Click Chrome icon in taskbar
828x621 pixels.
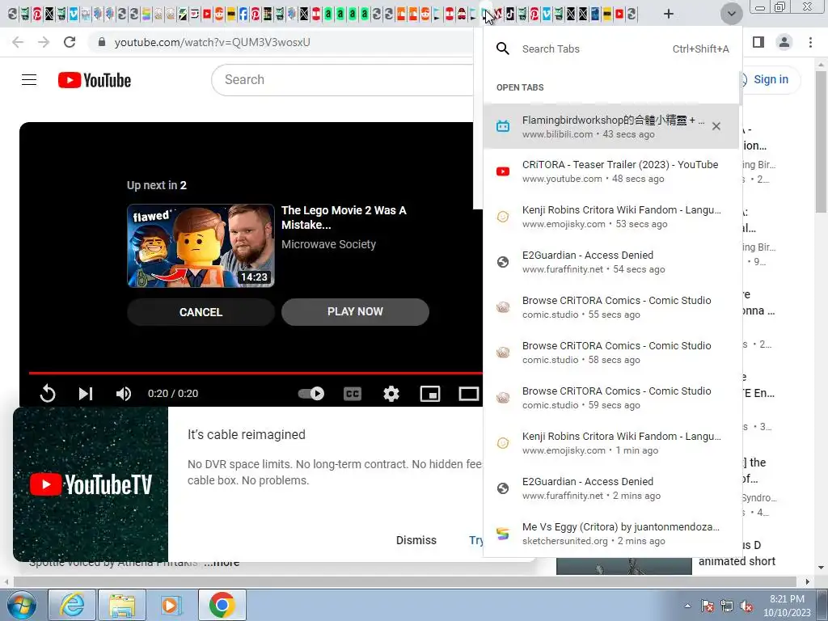pyautogui.click(x=222, y=605)
